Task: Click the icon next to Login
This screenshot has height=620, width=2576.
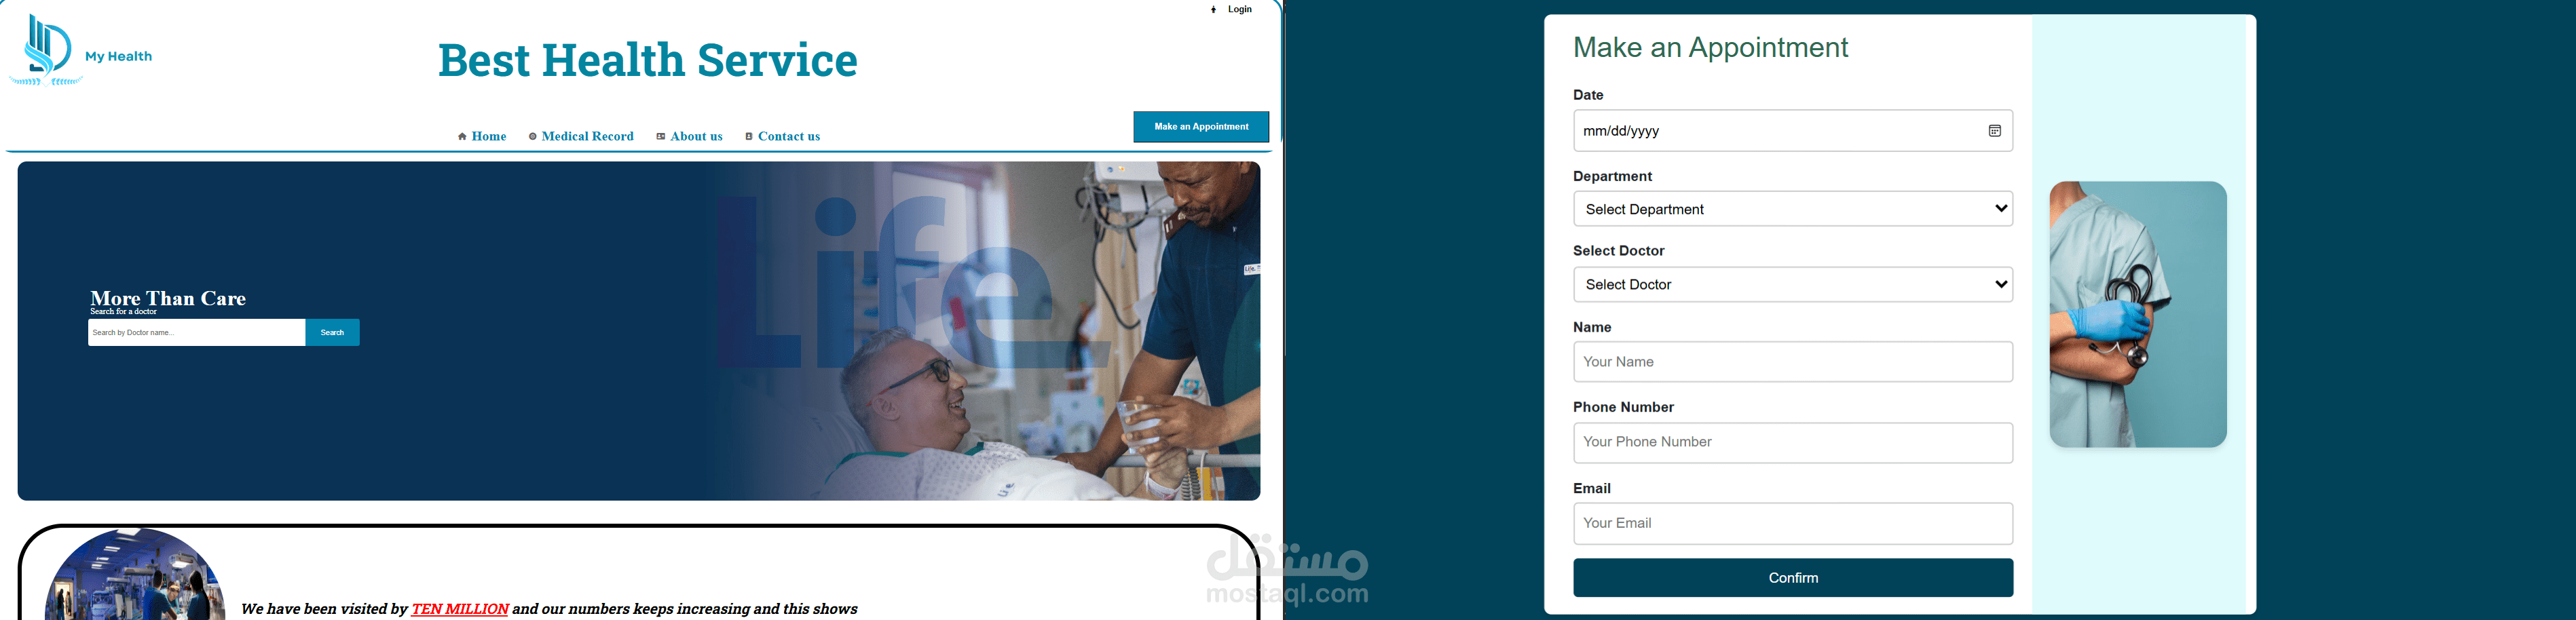Action: (x=1213, y=10)
